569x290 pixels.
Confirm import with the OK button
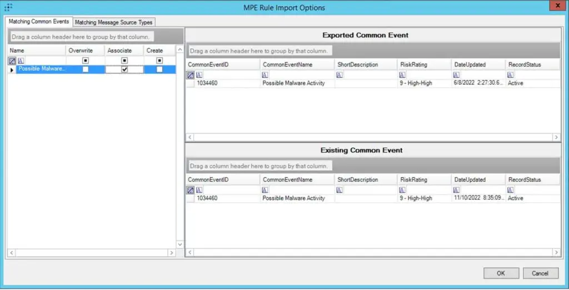coord(501,273)
